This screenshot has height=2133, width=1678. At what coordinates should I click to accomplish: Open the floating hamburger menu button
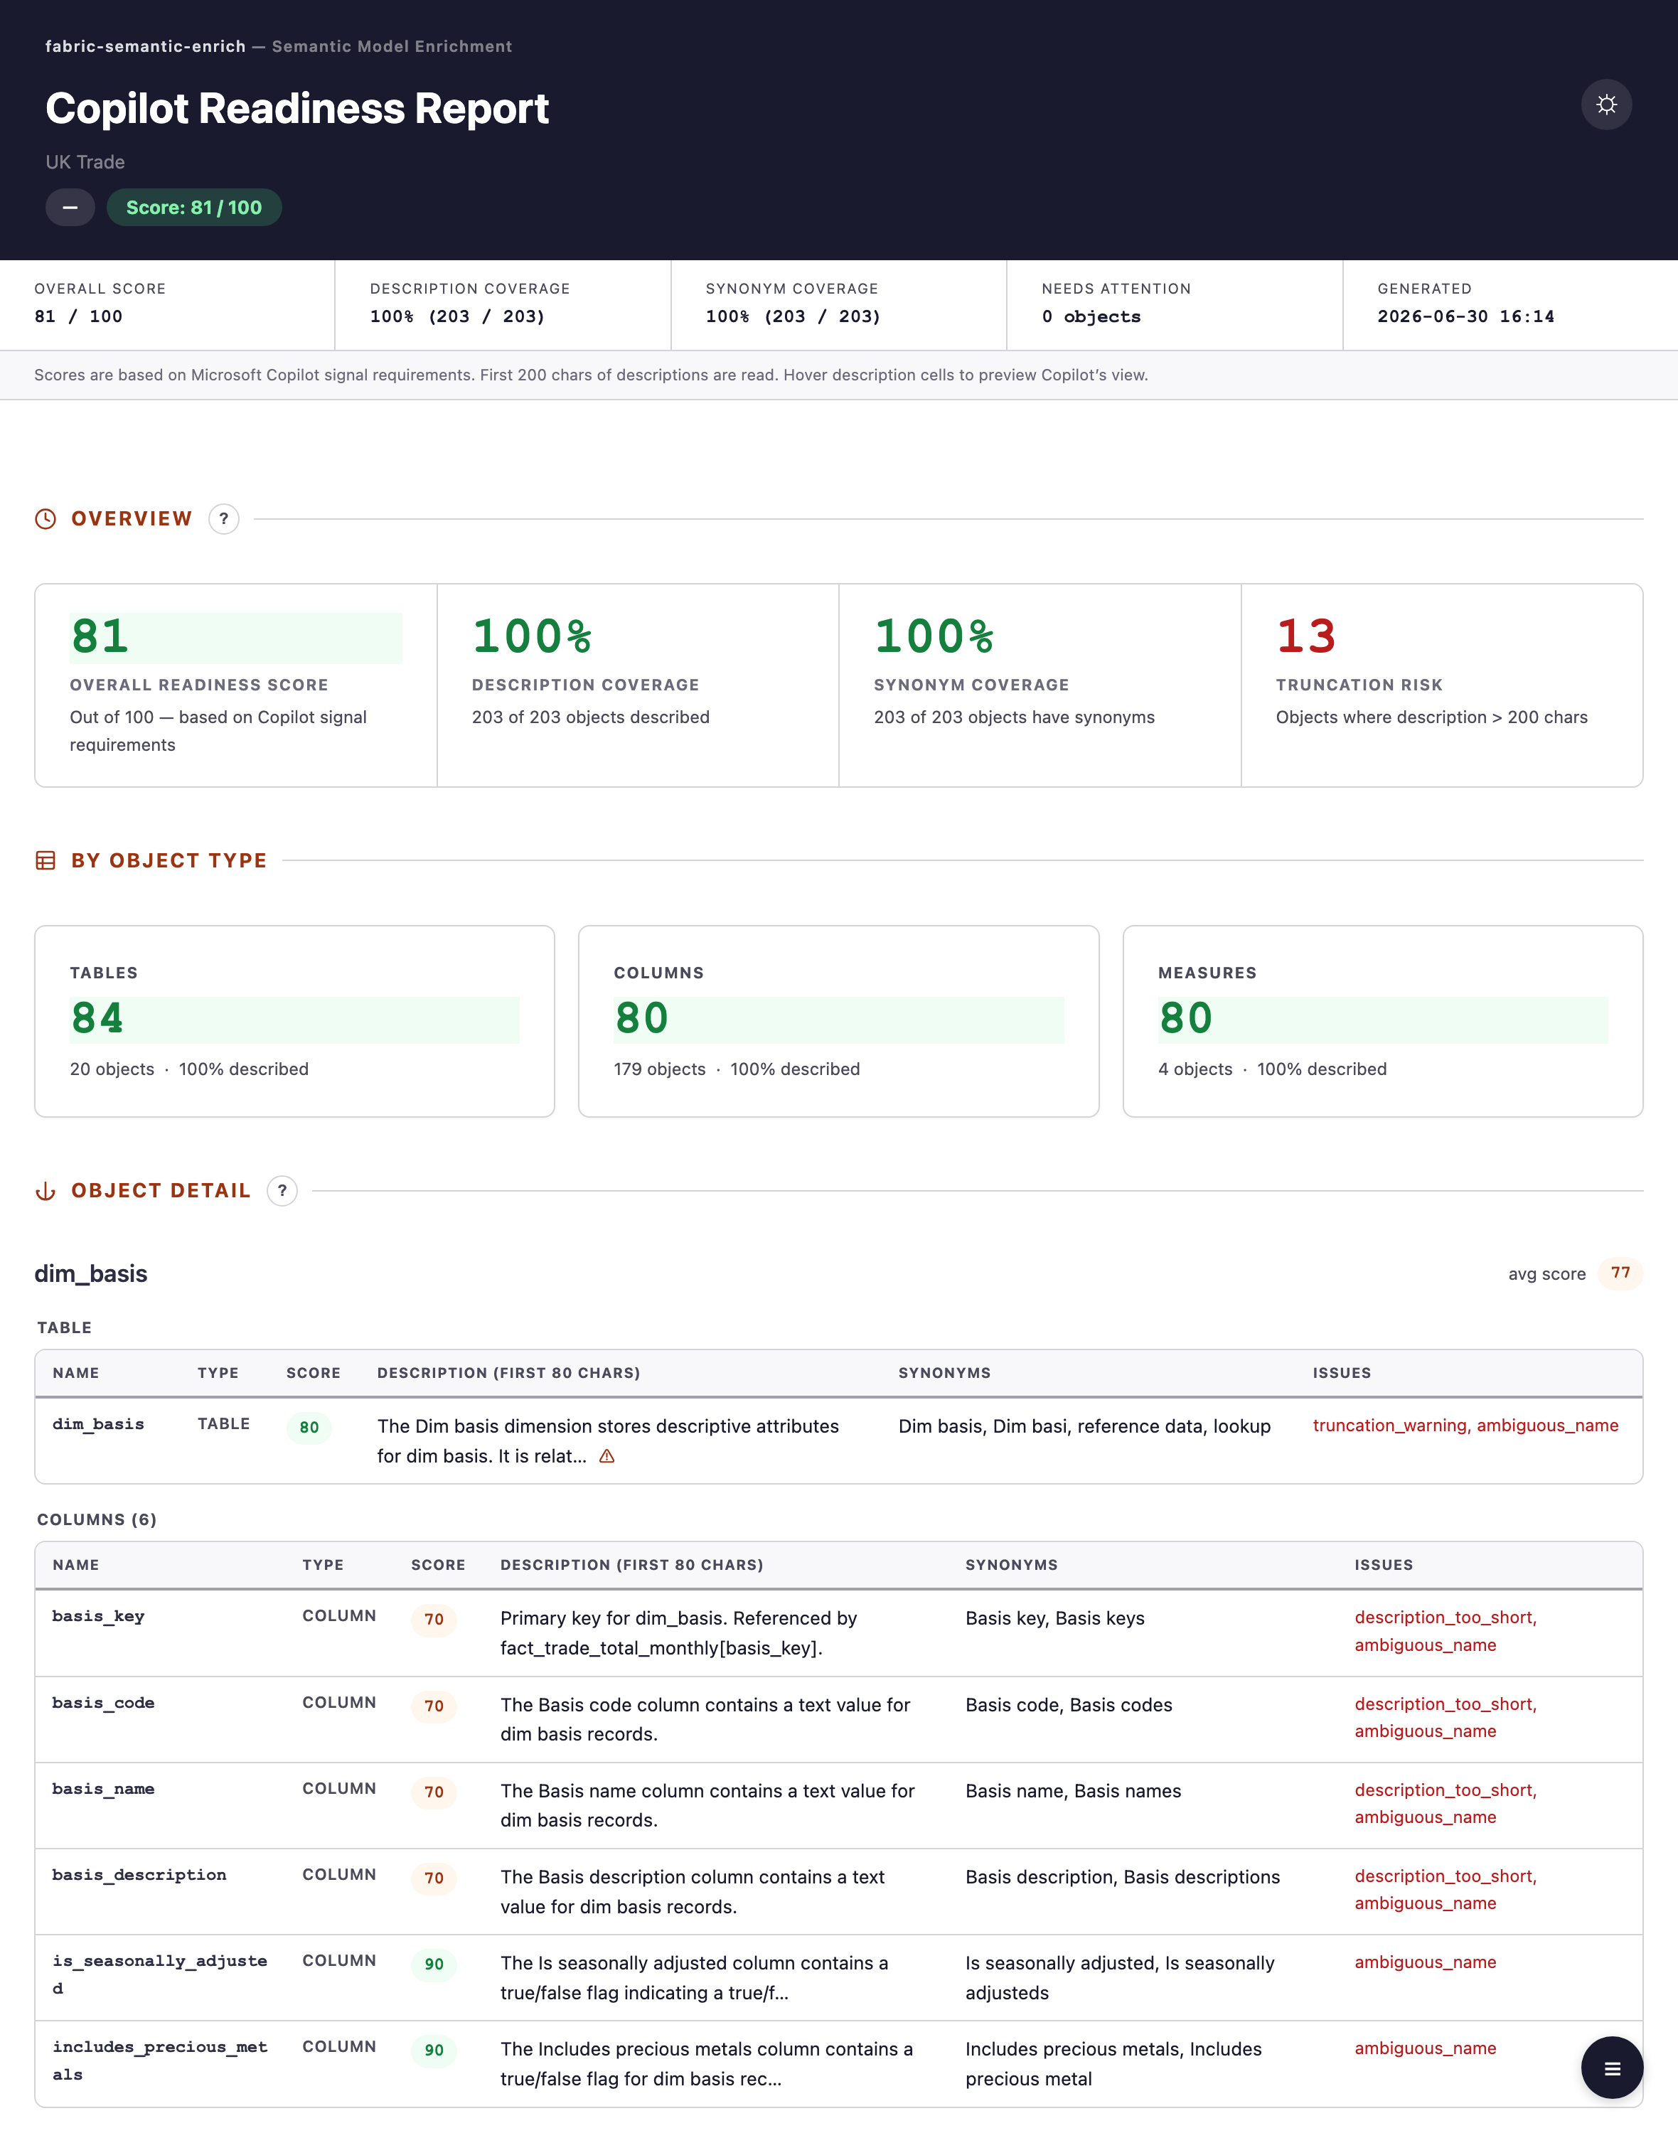1611,2068
